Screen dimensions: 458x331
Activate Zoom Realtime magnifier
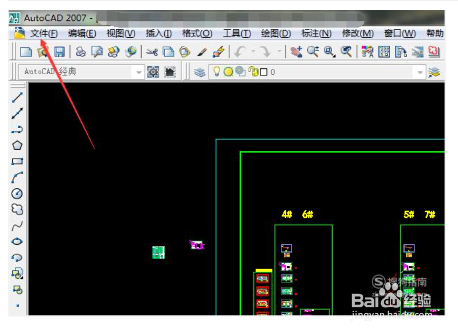click(313, 52)
